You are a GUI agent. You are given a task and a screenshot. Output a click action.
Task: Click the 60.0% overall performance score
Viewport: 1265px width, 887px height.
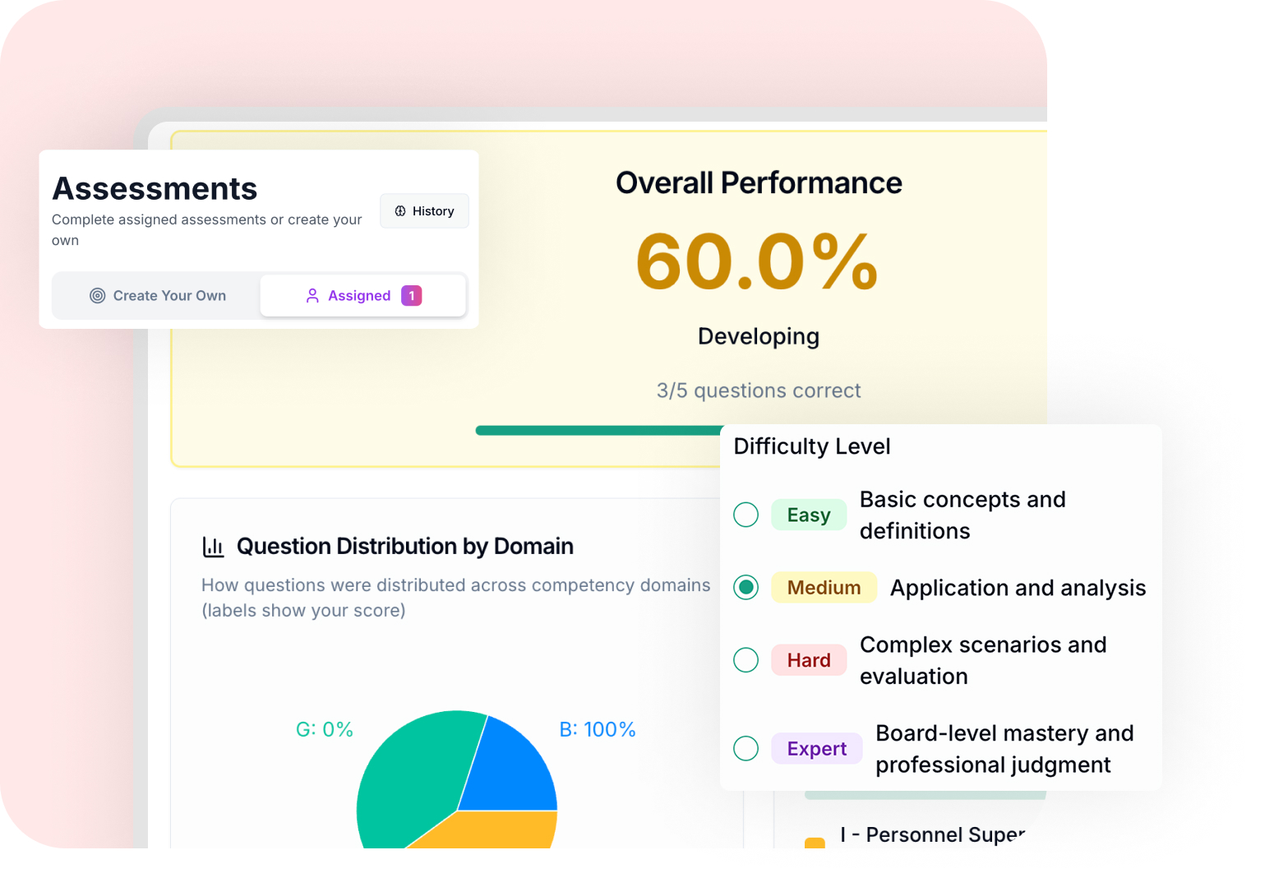(758, 261)
